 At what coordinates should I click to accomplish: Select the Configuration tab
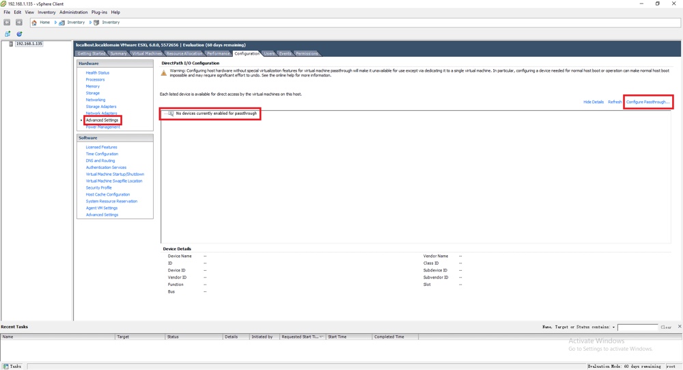point(247,53)
